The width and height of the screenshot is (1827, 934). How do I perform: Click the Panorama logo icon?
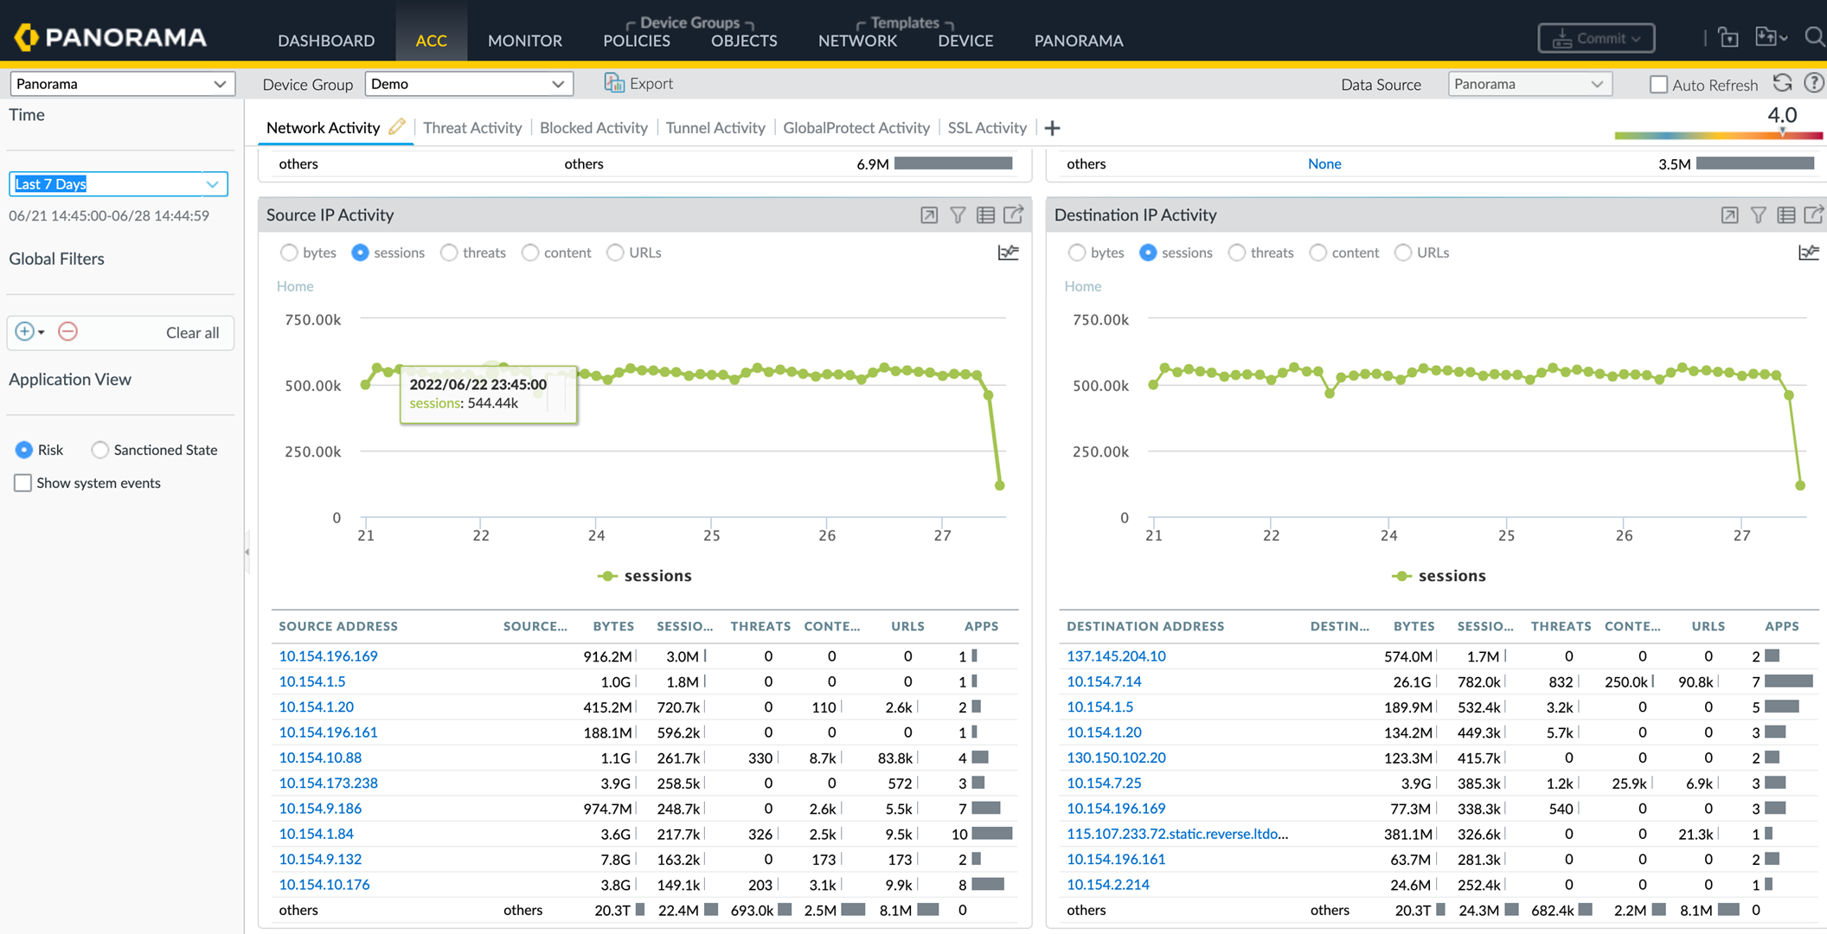coord(27,37)
